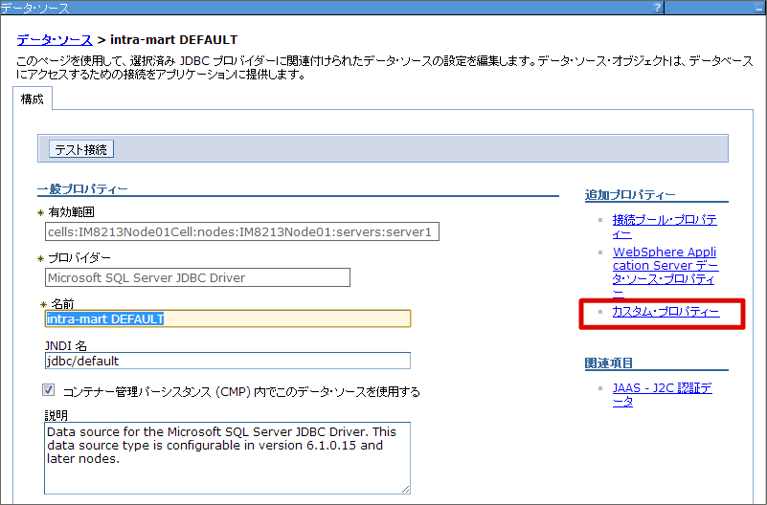Click the intra-mart DEFAULT breadcrumb text
This screenshot has height=505, width=767.
pyautogui.click(x=173, y=39)
